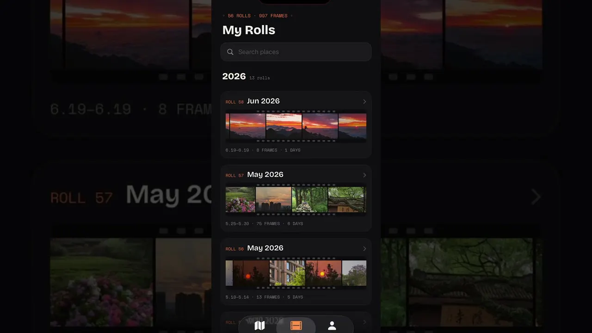Click the My Rolls heading

click(249, 30)
